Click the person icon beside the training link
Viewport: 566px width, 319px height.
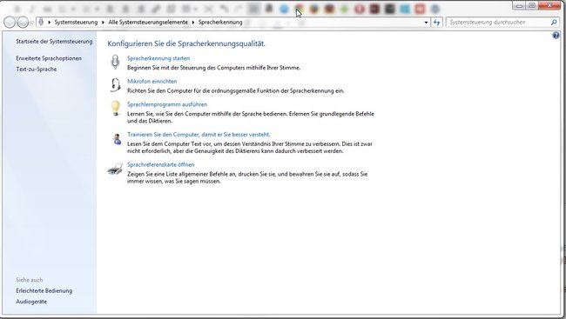(117, 139)
